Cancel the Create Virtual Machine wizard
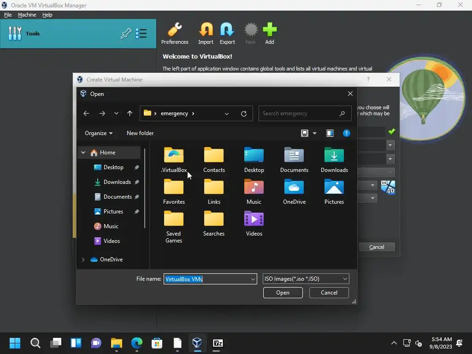Image resolution: width=472 pixels, height=354 pixels. (x=377, y=247)
